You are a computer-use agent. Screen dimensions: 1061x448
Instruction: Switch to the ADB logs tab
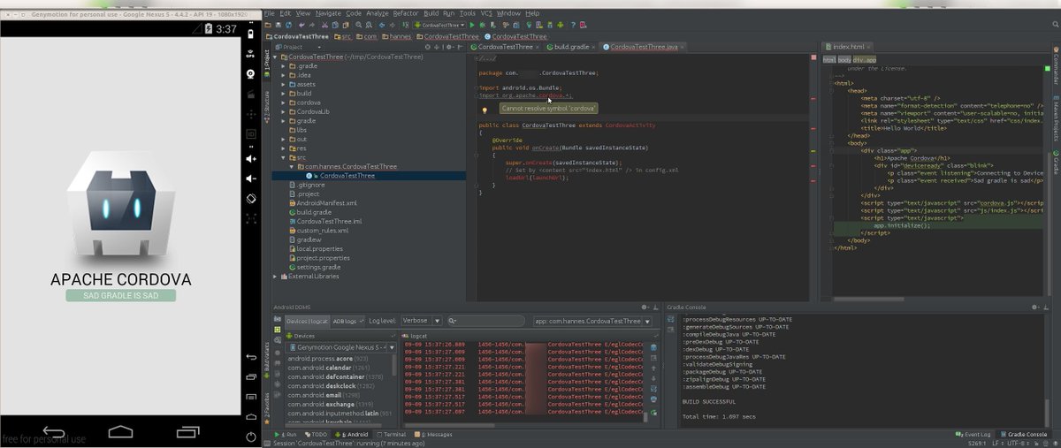click(x=347, y=321)
